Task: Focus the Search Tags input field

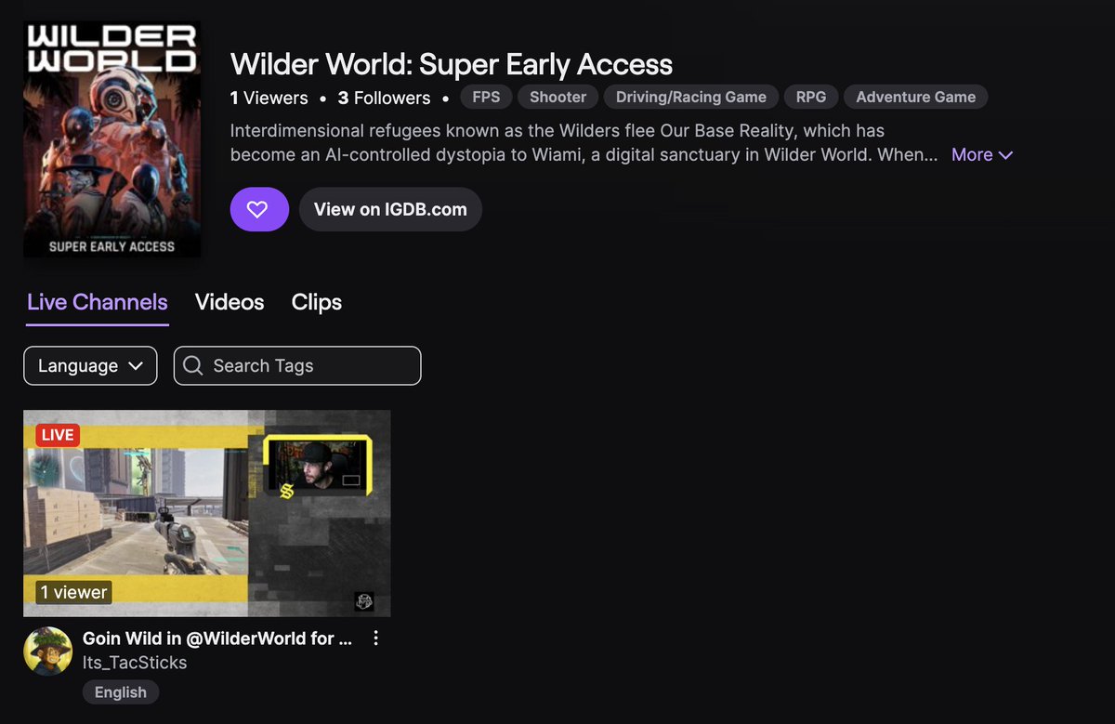Action: 297,365
